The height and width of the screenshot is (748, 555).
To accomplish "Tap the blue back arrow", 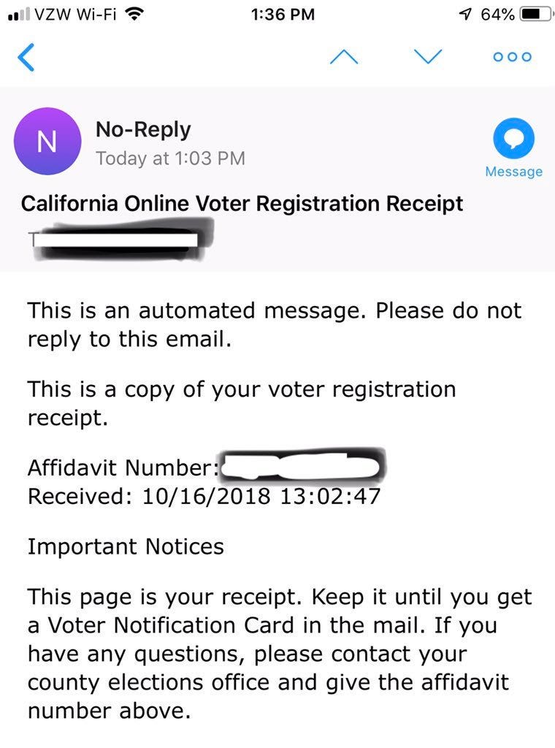I will point(26,57).
